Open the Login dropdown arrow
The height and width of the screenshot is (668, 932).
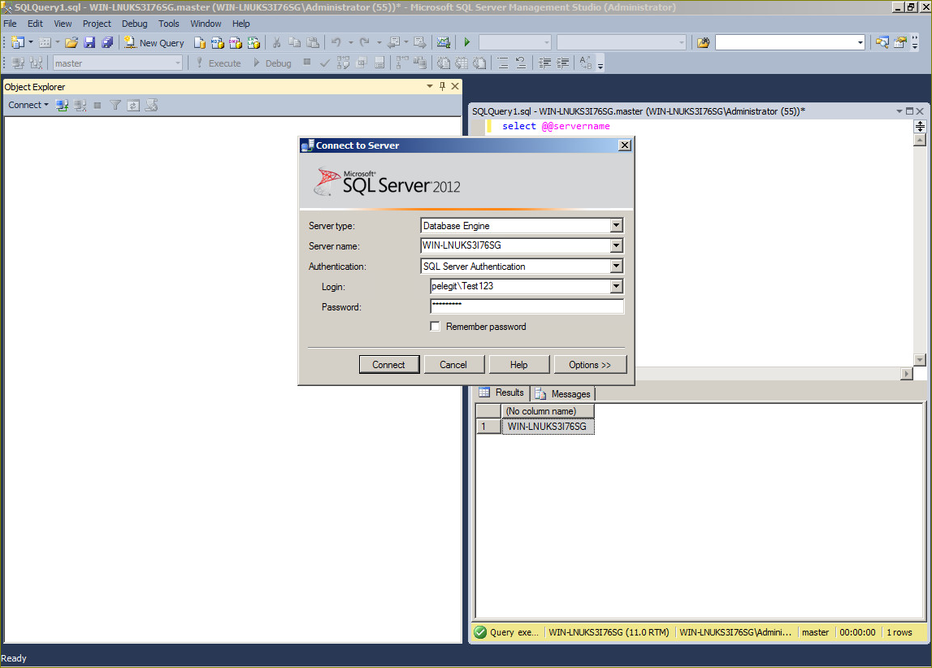[617, 286]
